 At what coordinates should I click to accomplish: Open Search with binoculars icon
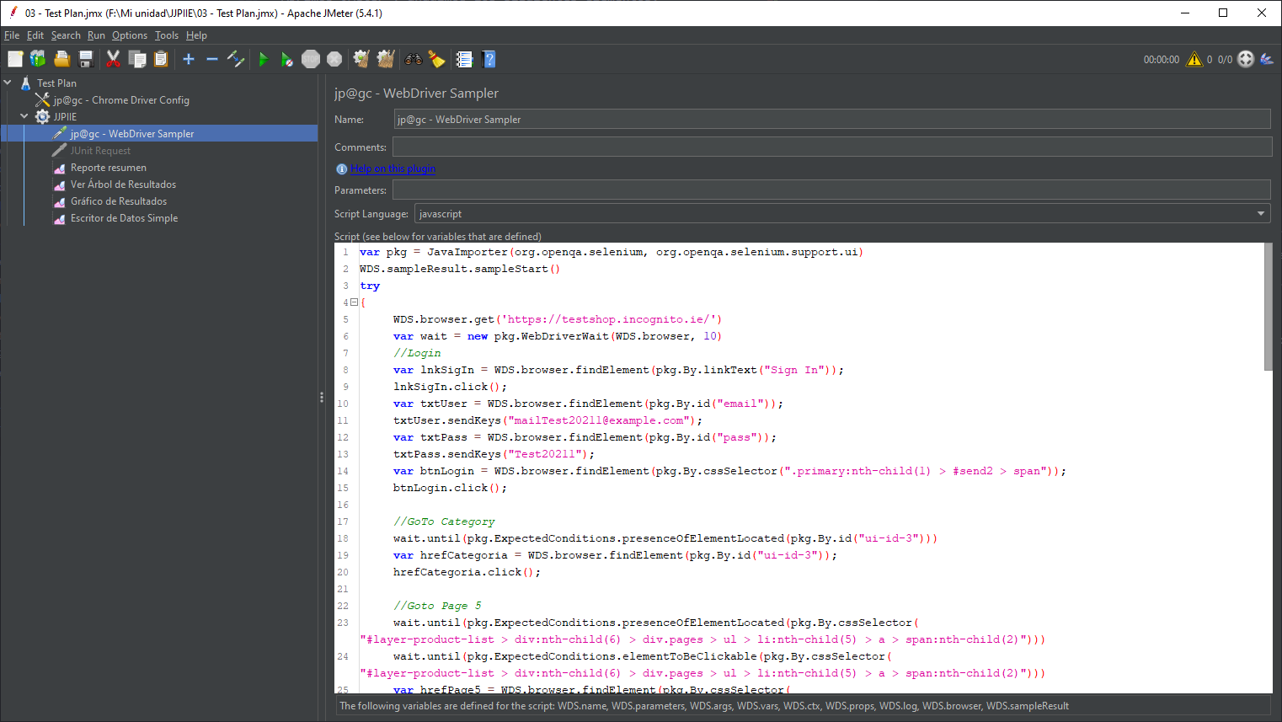tap(414, 59)
